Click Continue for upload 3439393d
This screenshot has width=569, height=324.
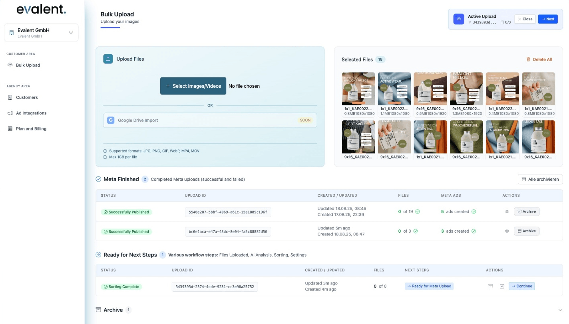(521, 286)
